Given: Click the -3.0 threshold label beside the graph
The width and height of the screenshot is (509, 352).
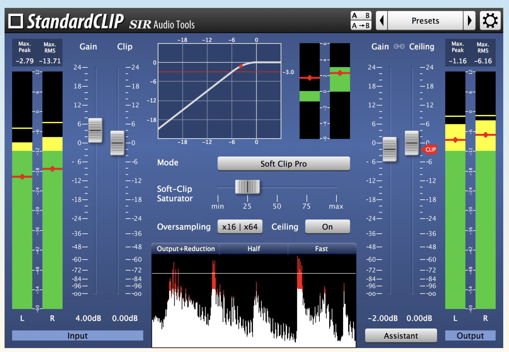Looking at the screenshot, I should pyautogui.click(x=289, y=72).
